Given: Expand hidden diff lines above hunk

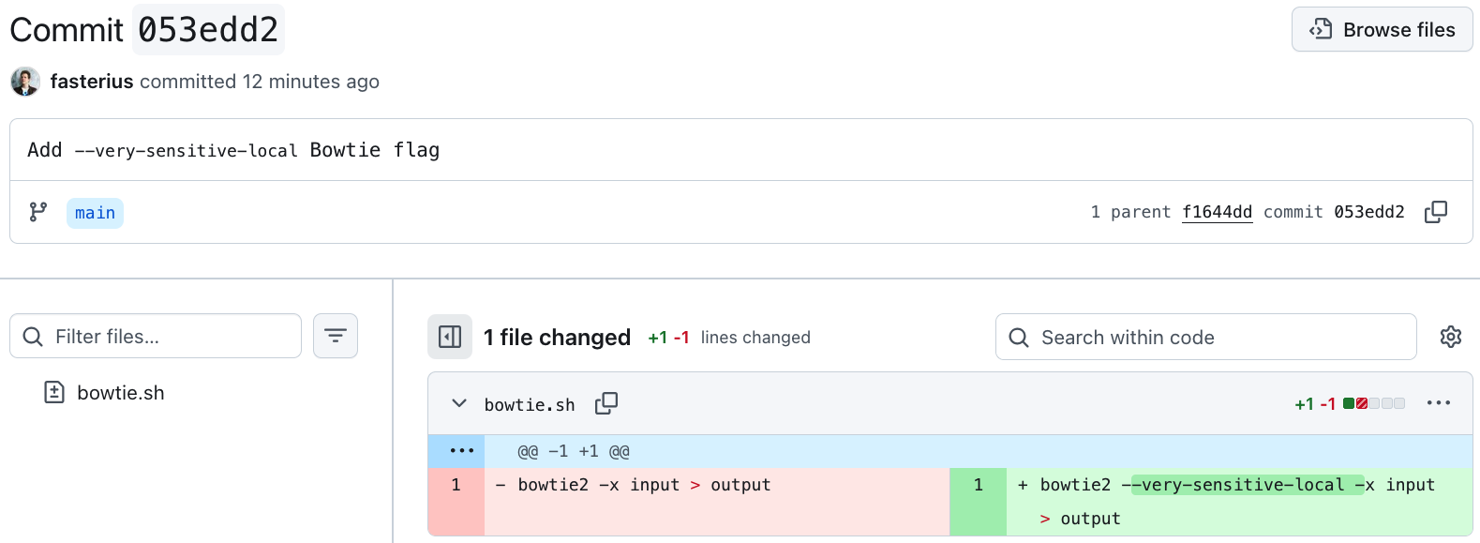Looking at the screenshot, I should coord(461,451).
